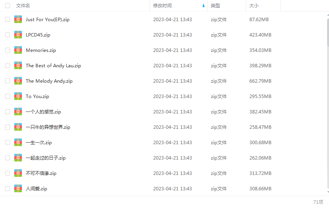Viewport: 329px width, 208px height.
Task: Toggle the select-all checkbox beside 文件名
Action: click(8, 6)
